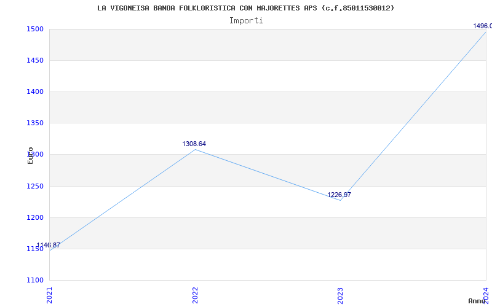This screenshot has height=307, width=492.
Task: Click the 1500 y-axis tick label
Action: pyautogui.click(x=35, y=29)
